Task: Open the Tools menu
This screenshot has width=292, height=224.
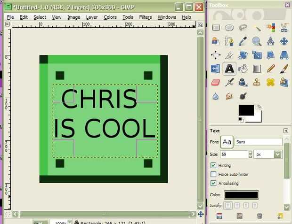Action: pyautogui.click(x=128, y=17)
